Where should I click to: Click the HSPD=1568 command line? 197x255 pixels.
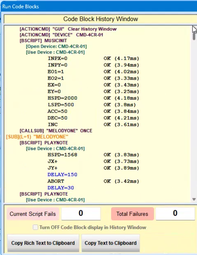(93, 155)
